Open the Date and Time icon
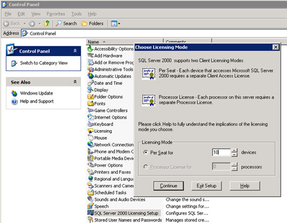 [x=90, y=83]
